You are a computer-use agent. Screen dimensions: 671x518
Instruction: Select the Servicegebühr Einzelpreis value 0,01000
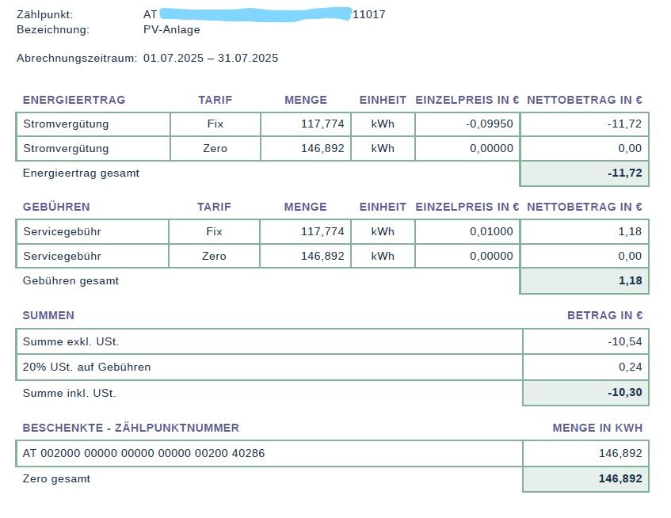point(491,232)
